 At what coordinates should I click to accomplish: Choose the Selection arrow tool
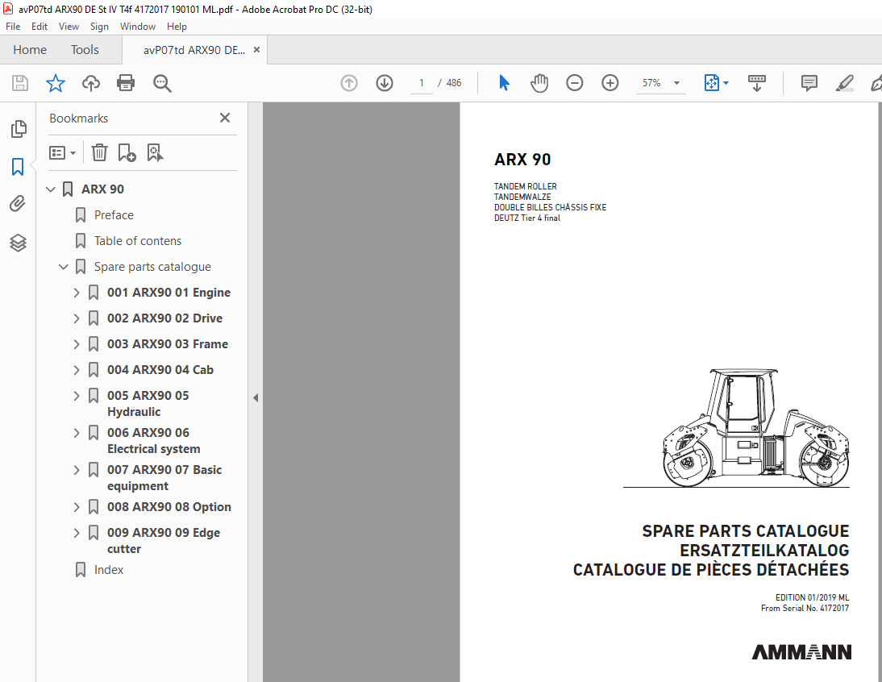504,83
